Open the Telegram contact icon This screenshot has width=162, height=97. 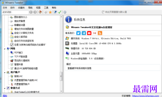click(84, 33)
